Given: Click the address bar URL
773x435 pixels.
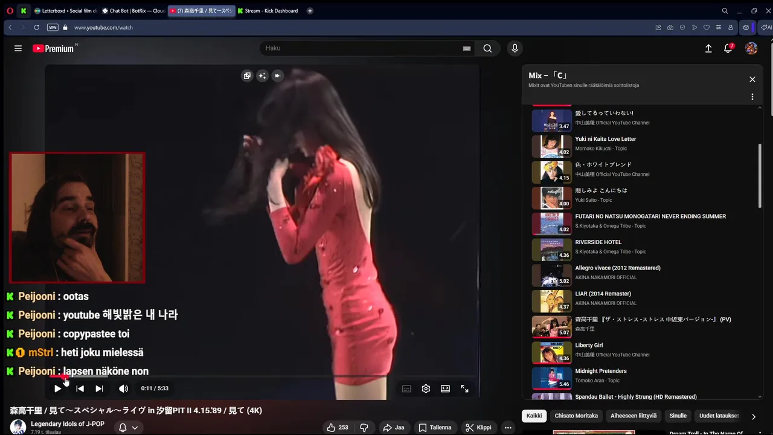Looking at the screenshot, I should (103, 27).
